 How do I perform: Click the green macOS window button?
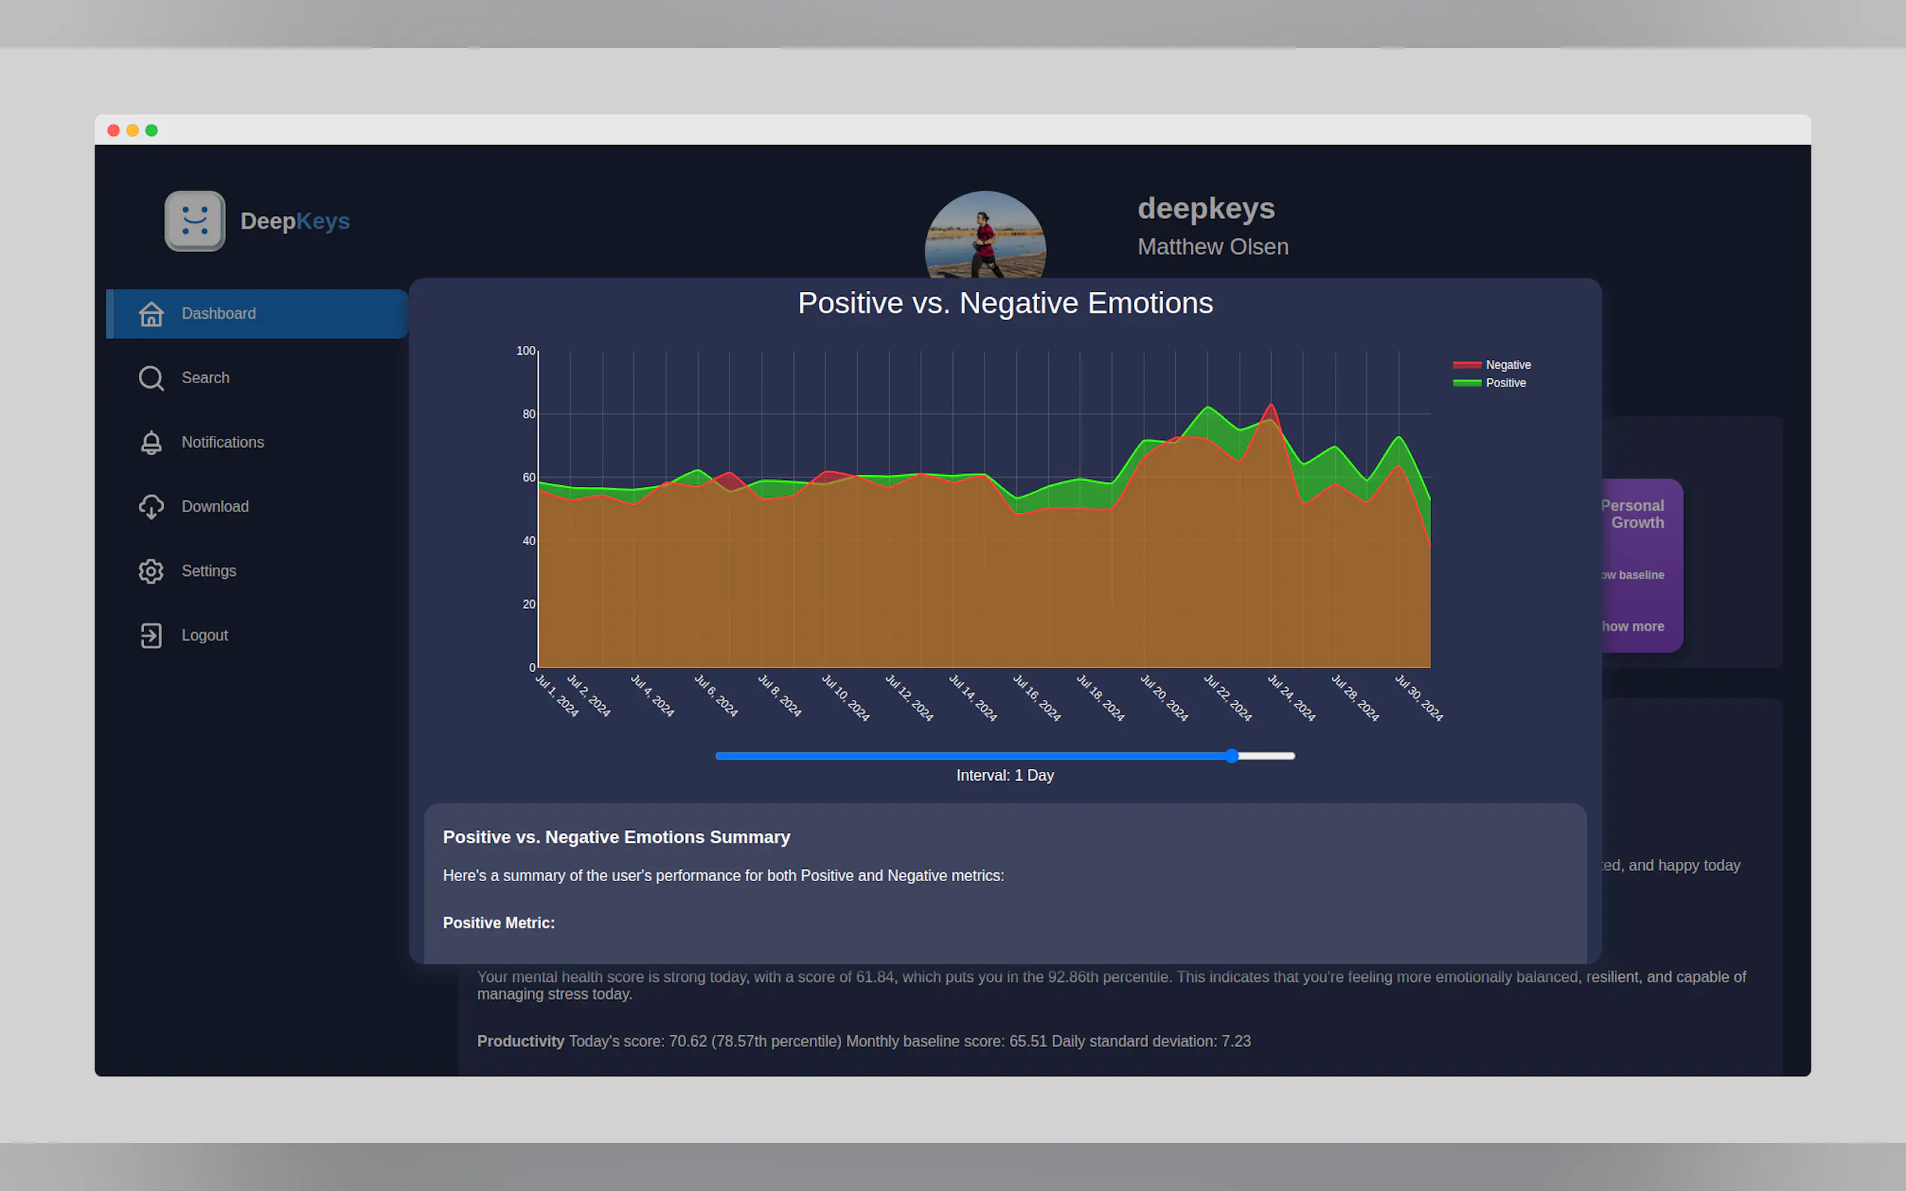coord(152,130)
